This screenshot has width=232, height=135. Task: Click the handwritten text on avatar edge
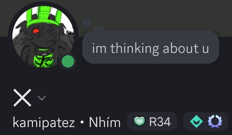70,32
